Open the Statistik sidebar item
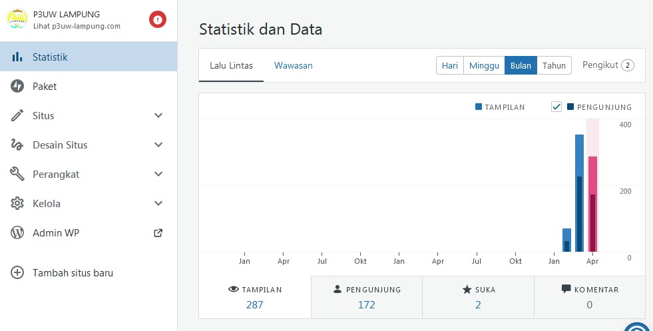This screenshot has height=331, width=653. pyautogui.click(x=89, y=57)
